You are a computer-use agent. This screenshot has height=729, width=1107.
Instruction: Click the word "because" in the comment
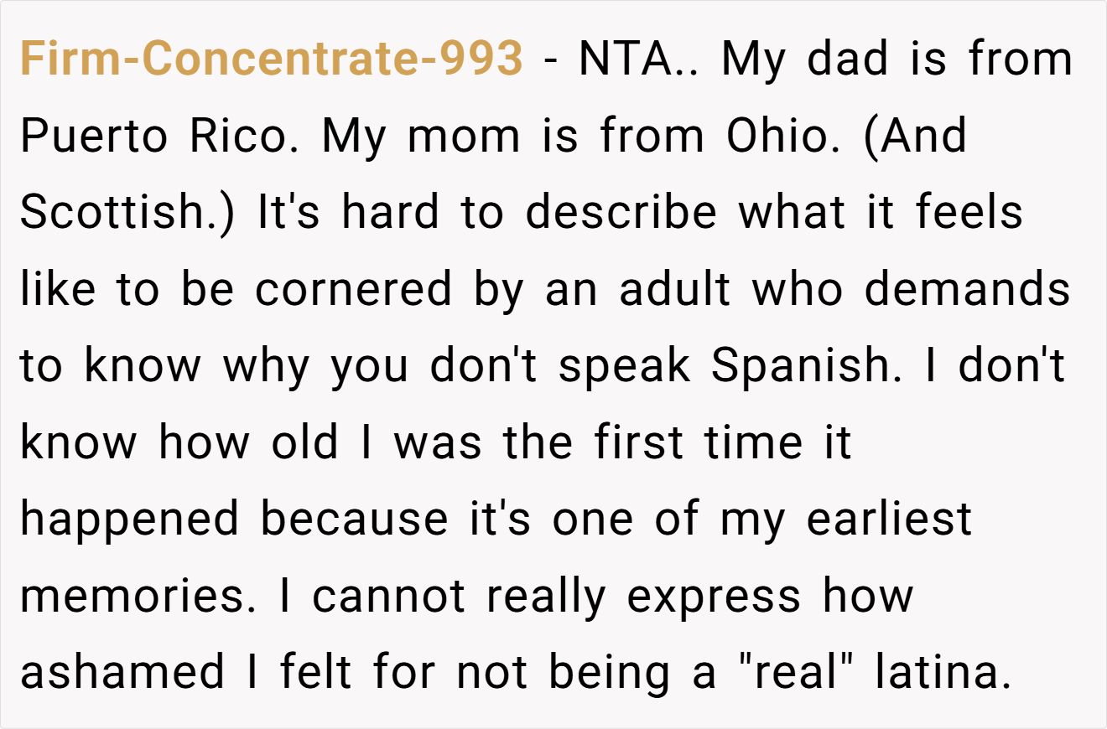(x=354, y=520)
